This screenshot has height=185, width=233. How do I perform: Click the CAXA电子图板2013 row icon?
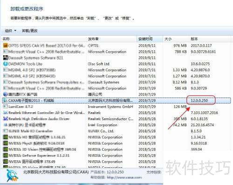(6, 101)
